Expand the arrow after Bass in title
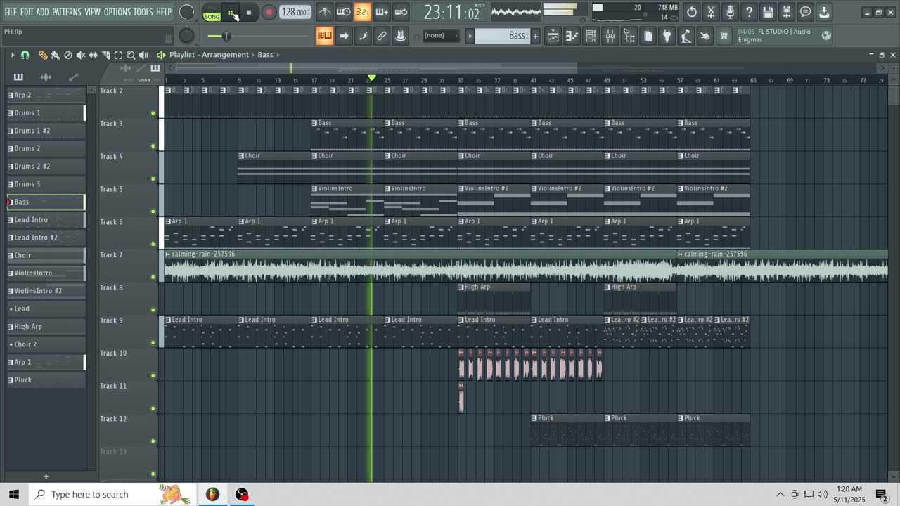900x506 pixels. [278, 55]
